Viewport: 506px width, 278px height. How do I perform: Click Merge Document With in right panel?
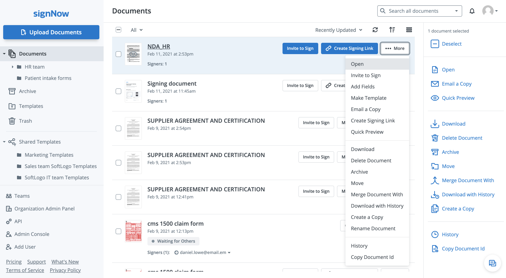point(467,180)
